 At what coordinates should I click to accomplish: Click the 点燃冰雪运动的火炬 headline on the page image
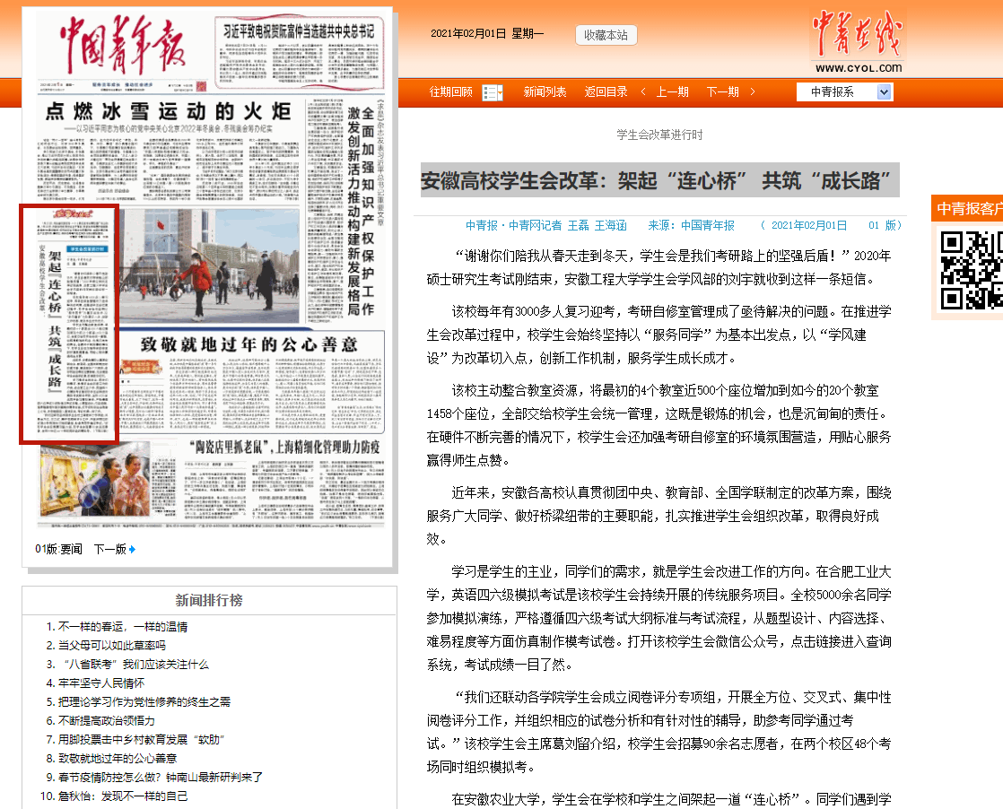click(x=169, y=111)
